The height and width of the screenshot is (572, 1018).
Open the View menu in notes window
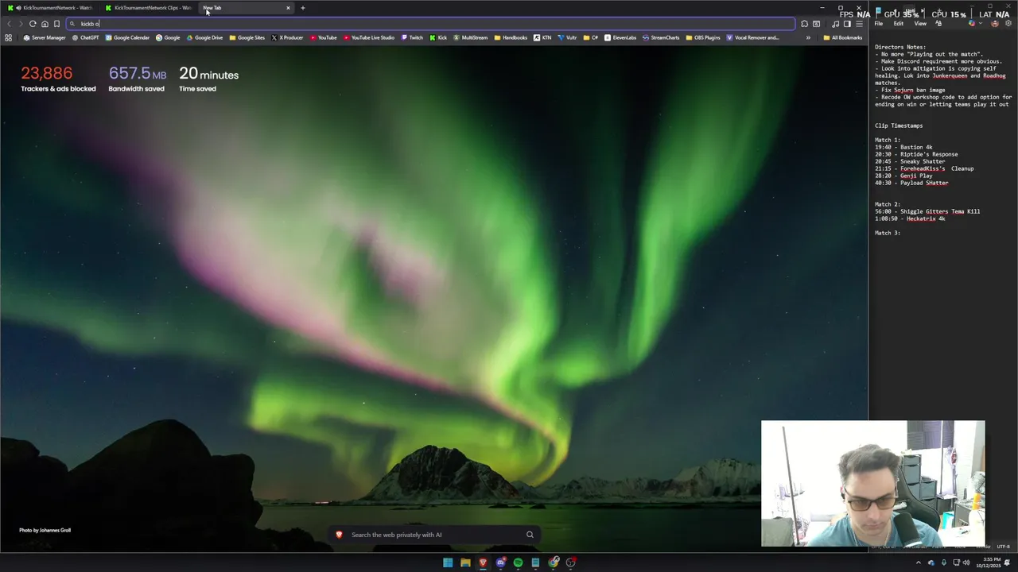tap(920, 24)
